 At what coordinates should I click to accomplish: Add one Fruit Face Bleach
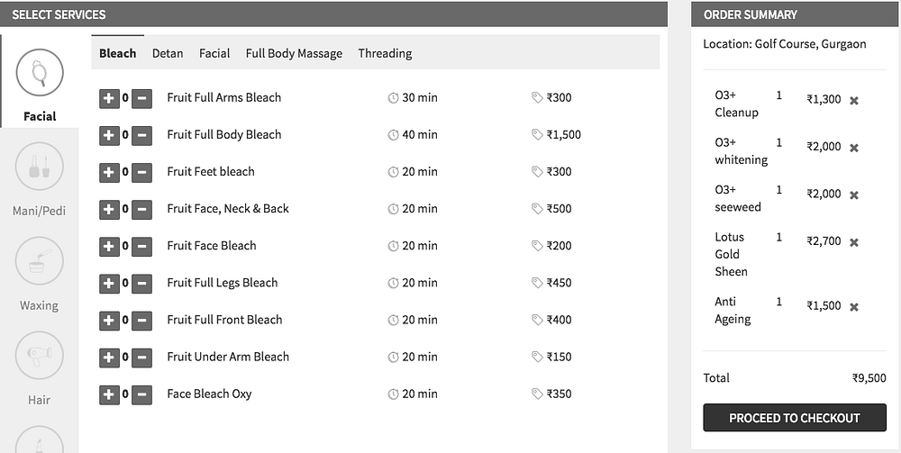click(x=109, y=246)
